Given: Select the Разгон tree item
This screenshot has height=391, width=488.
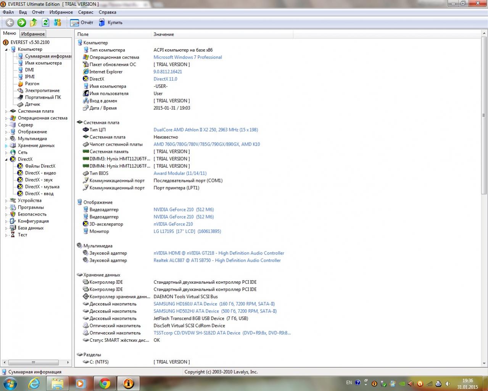Looking at the screenshot, I should pyautogui.click(x=32, y=84).
